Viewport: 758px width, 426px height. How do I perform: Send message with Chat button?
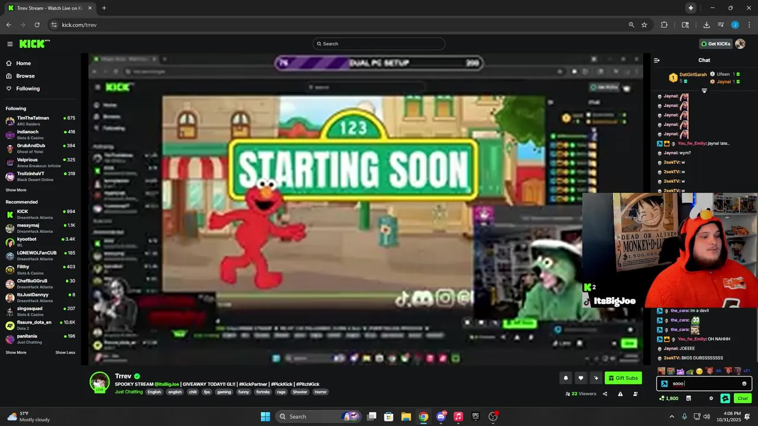tap(743, 398)
